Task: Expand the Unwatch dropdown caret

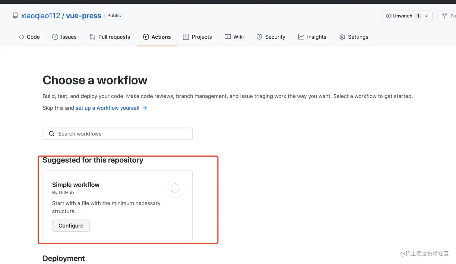Action: point(426,16)
